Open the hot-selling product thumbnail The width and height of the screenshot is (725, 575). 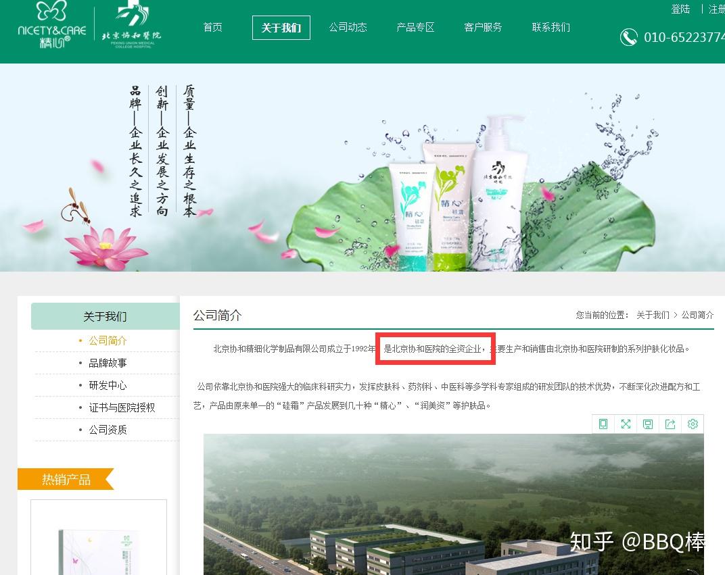[x=99, y=538]
